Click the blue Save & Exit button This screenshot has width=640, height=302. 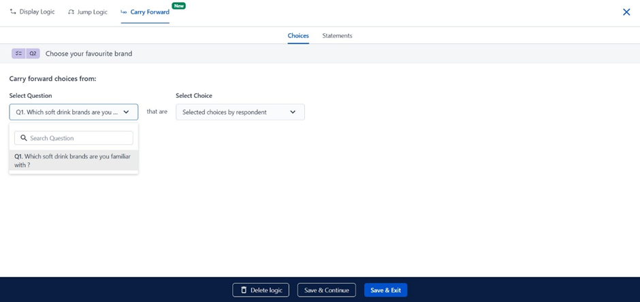click(x=385, y=290)
